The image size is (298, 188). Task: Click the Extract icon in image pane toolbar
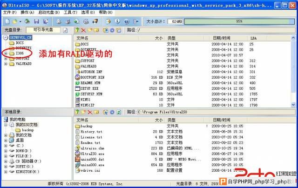coord(106,30)
